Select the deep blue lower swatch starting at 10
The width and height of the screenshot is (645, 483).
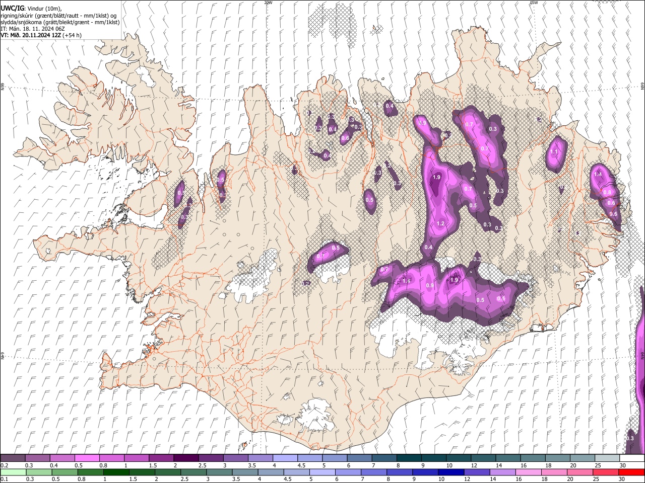[x=450, y=472]
